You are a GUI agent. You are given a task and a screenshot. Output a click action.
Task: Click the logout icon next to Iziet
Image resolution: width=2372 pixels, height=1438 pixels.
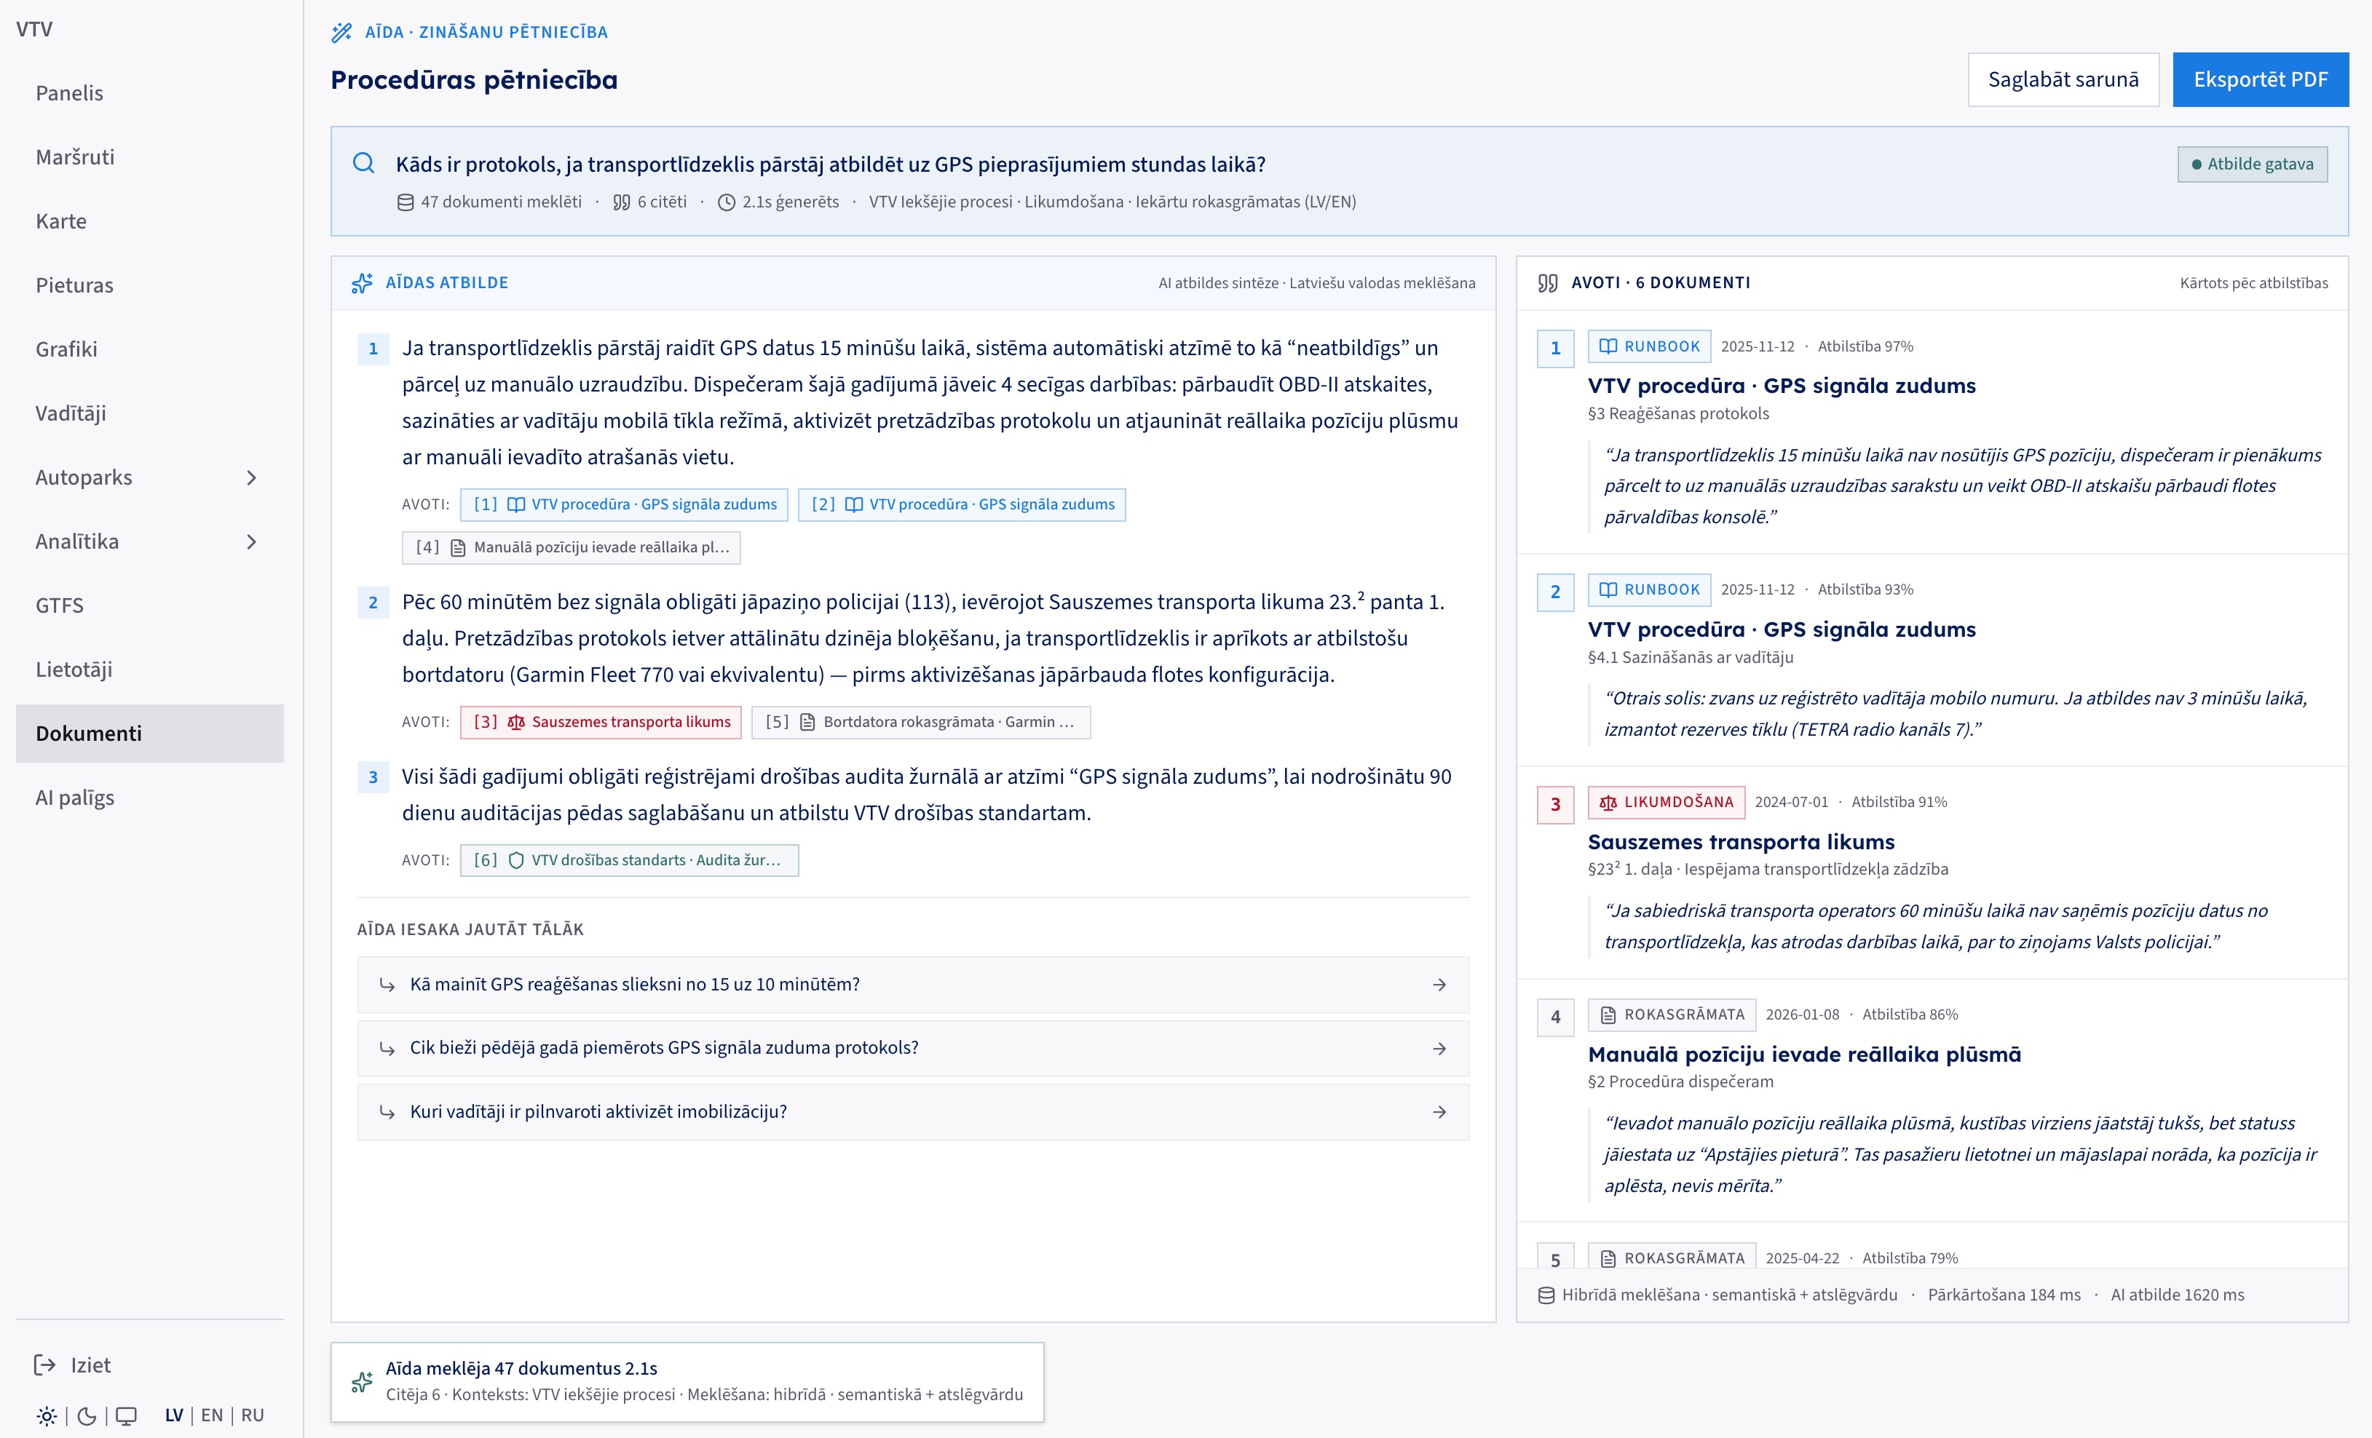45,1364
